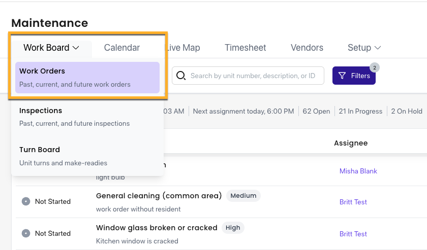Expand the Work Board dropdown chevron
The height and width of the screenshot is (250, 427).
click(x=76, y=48)
